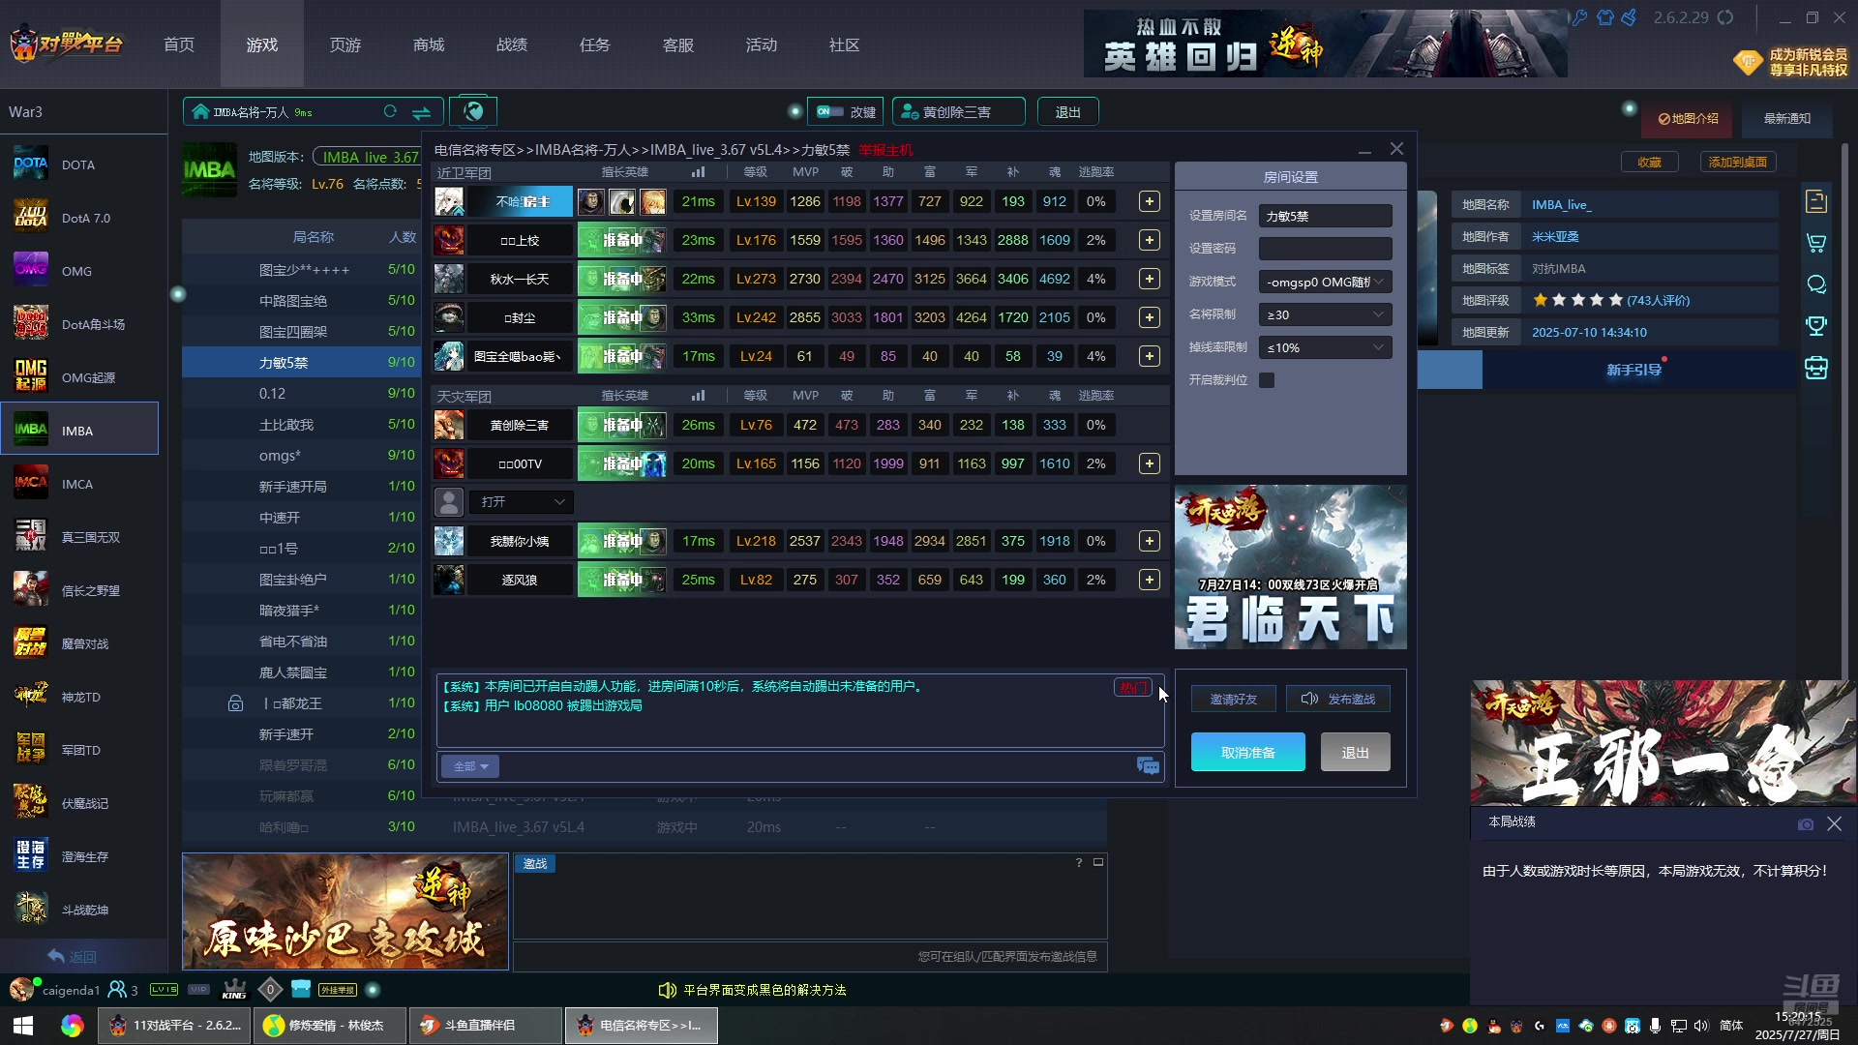1858x1045 pixels.
Task: Open the skin (shirt) icon
Action: point(1605,17)
